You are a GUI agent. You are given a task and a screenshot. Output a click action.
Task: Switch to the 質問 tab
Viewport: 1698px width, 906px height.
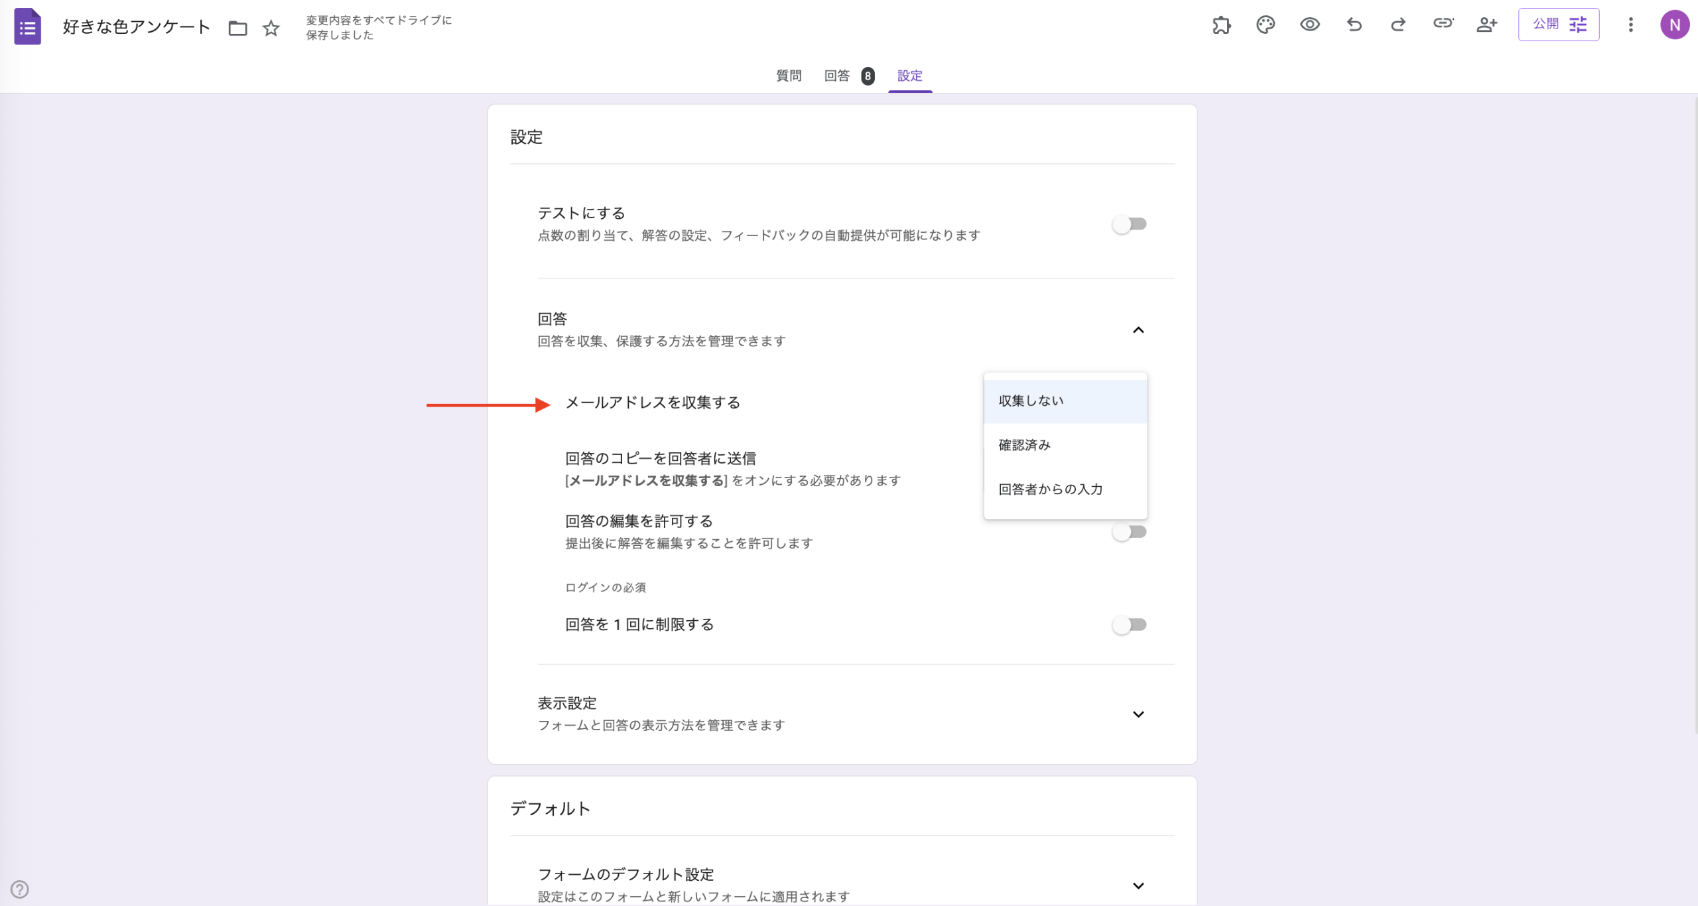[788, 76]
